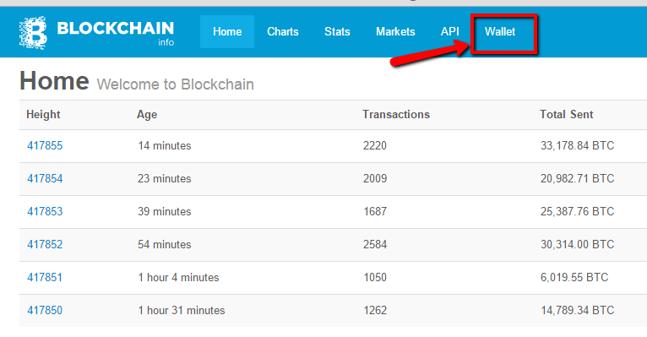Click the Blockchain info logo
Screen dimensions: 647x337
(96, 33)
